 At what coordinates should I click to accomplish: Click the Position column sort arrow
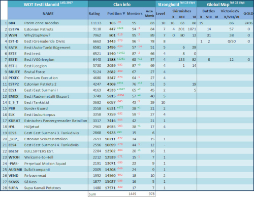tap(124, 14)
